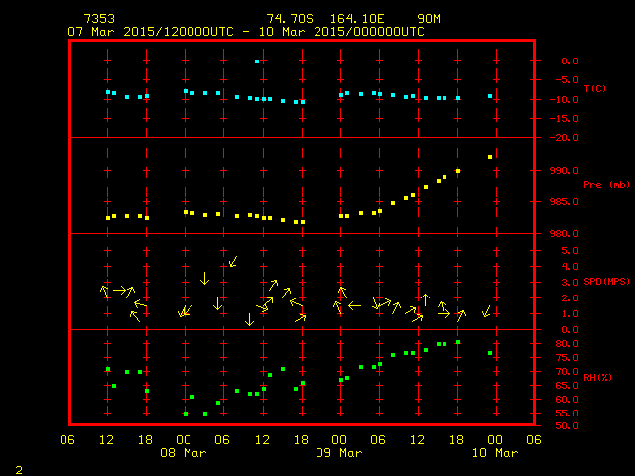The image size is (635, 476).
Task: Select the highest yellow pressure point at far right
Action: click(x=490, y=157)
